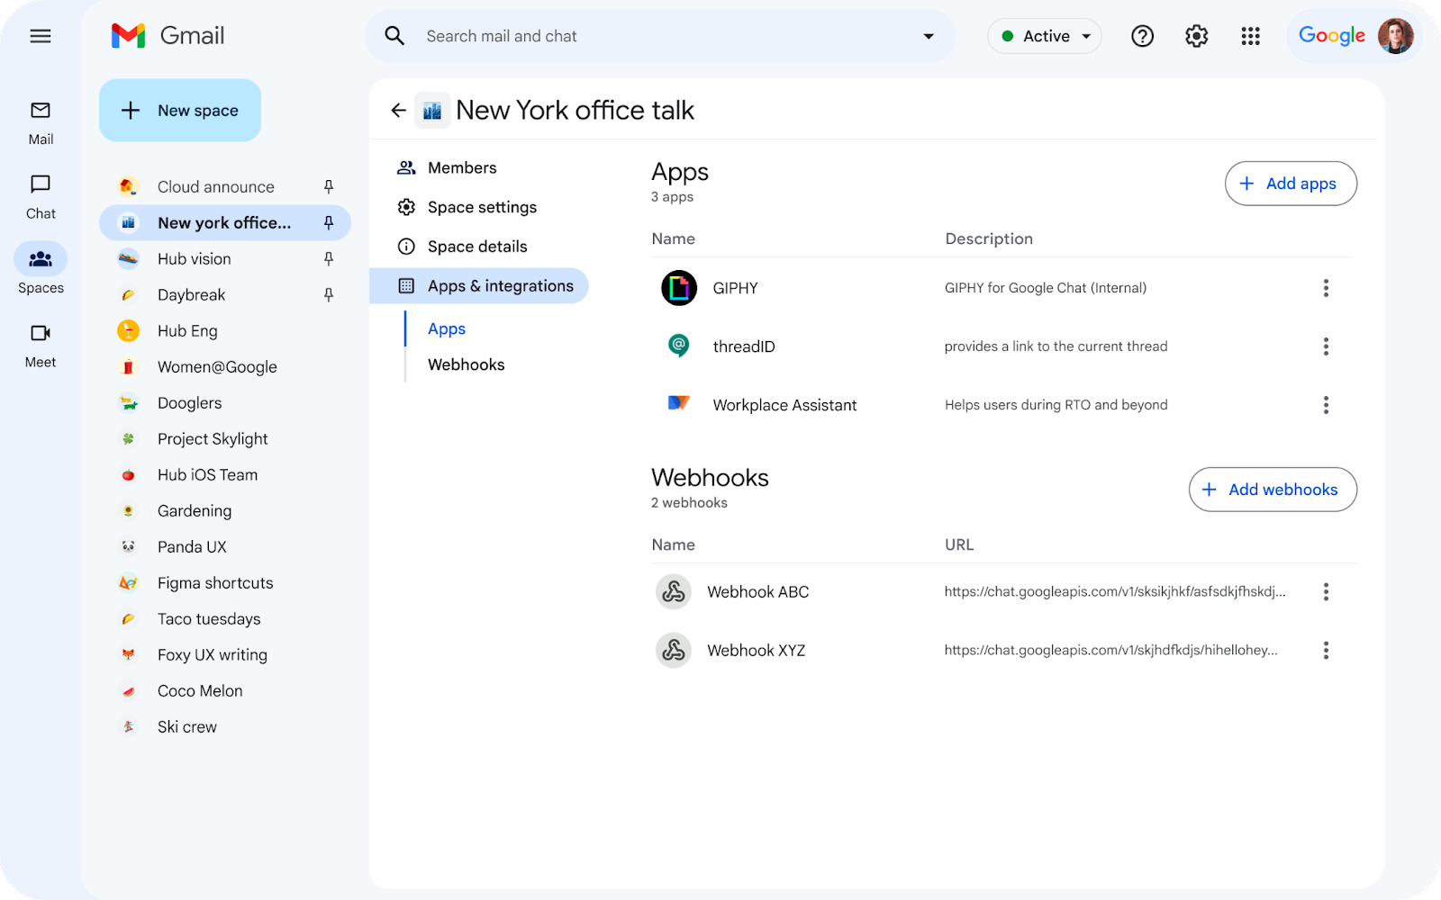This screenshot has width=1441, height=900.
Task: Open the Gardening space
Action: 225,510
